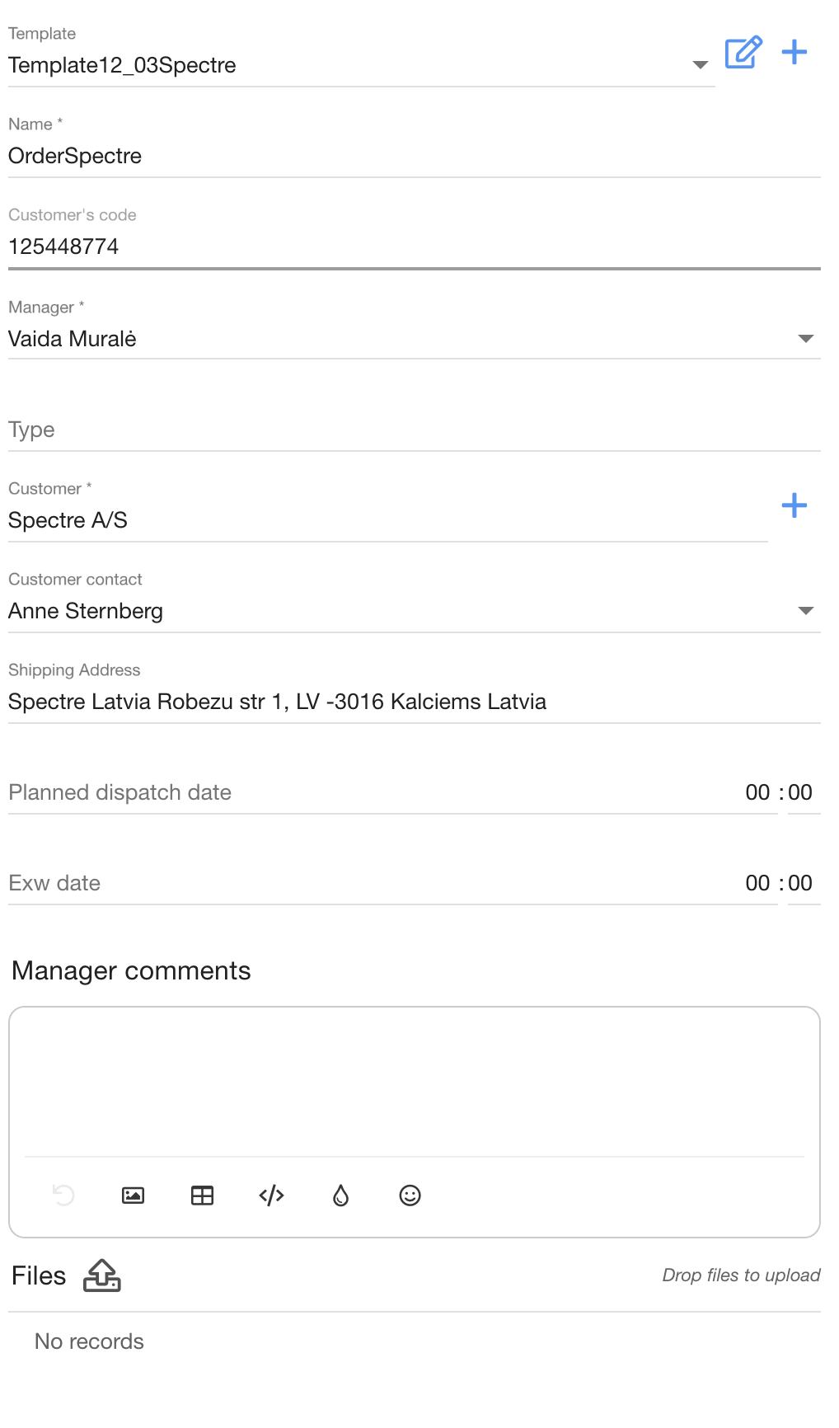The height and width of the screenshot is (1428, 839).
Task: Click the edit template pencil icon
Action: (x=743, y=53)
